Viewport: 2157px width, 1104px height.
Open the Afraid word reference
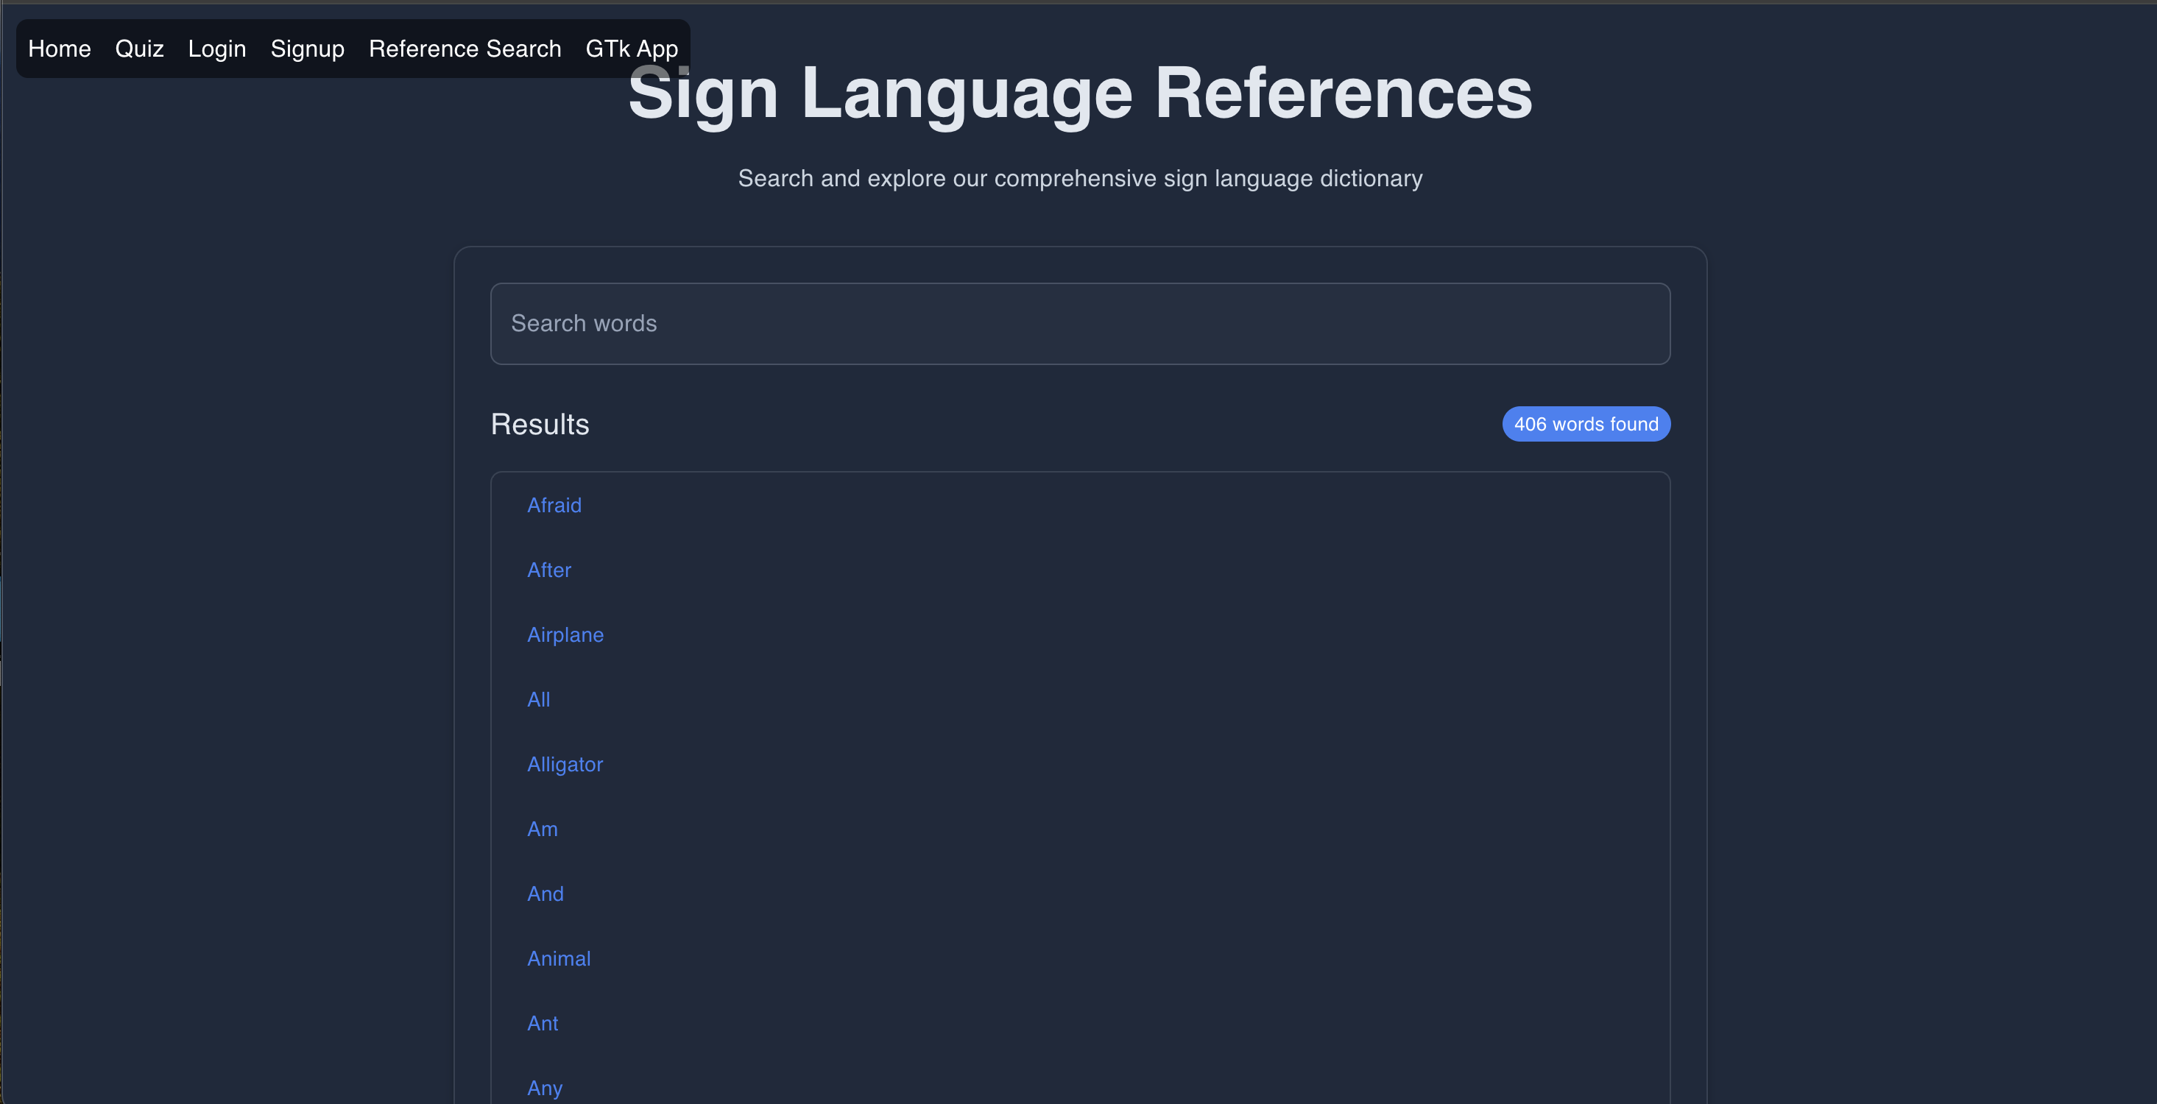[554, 506]
